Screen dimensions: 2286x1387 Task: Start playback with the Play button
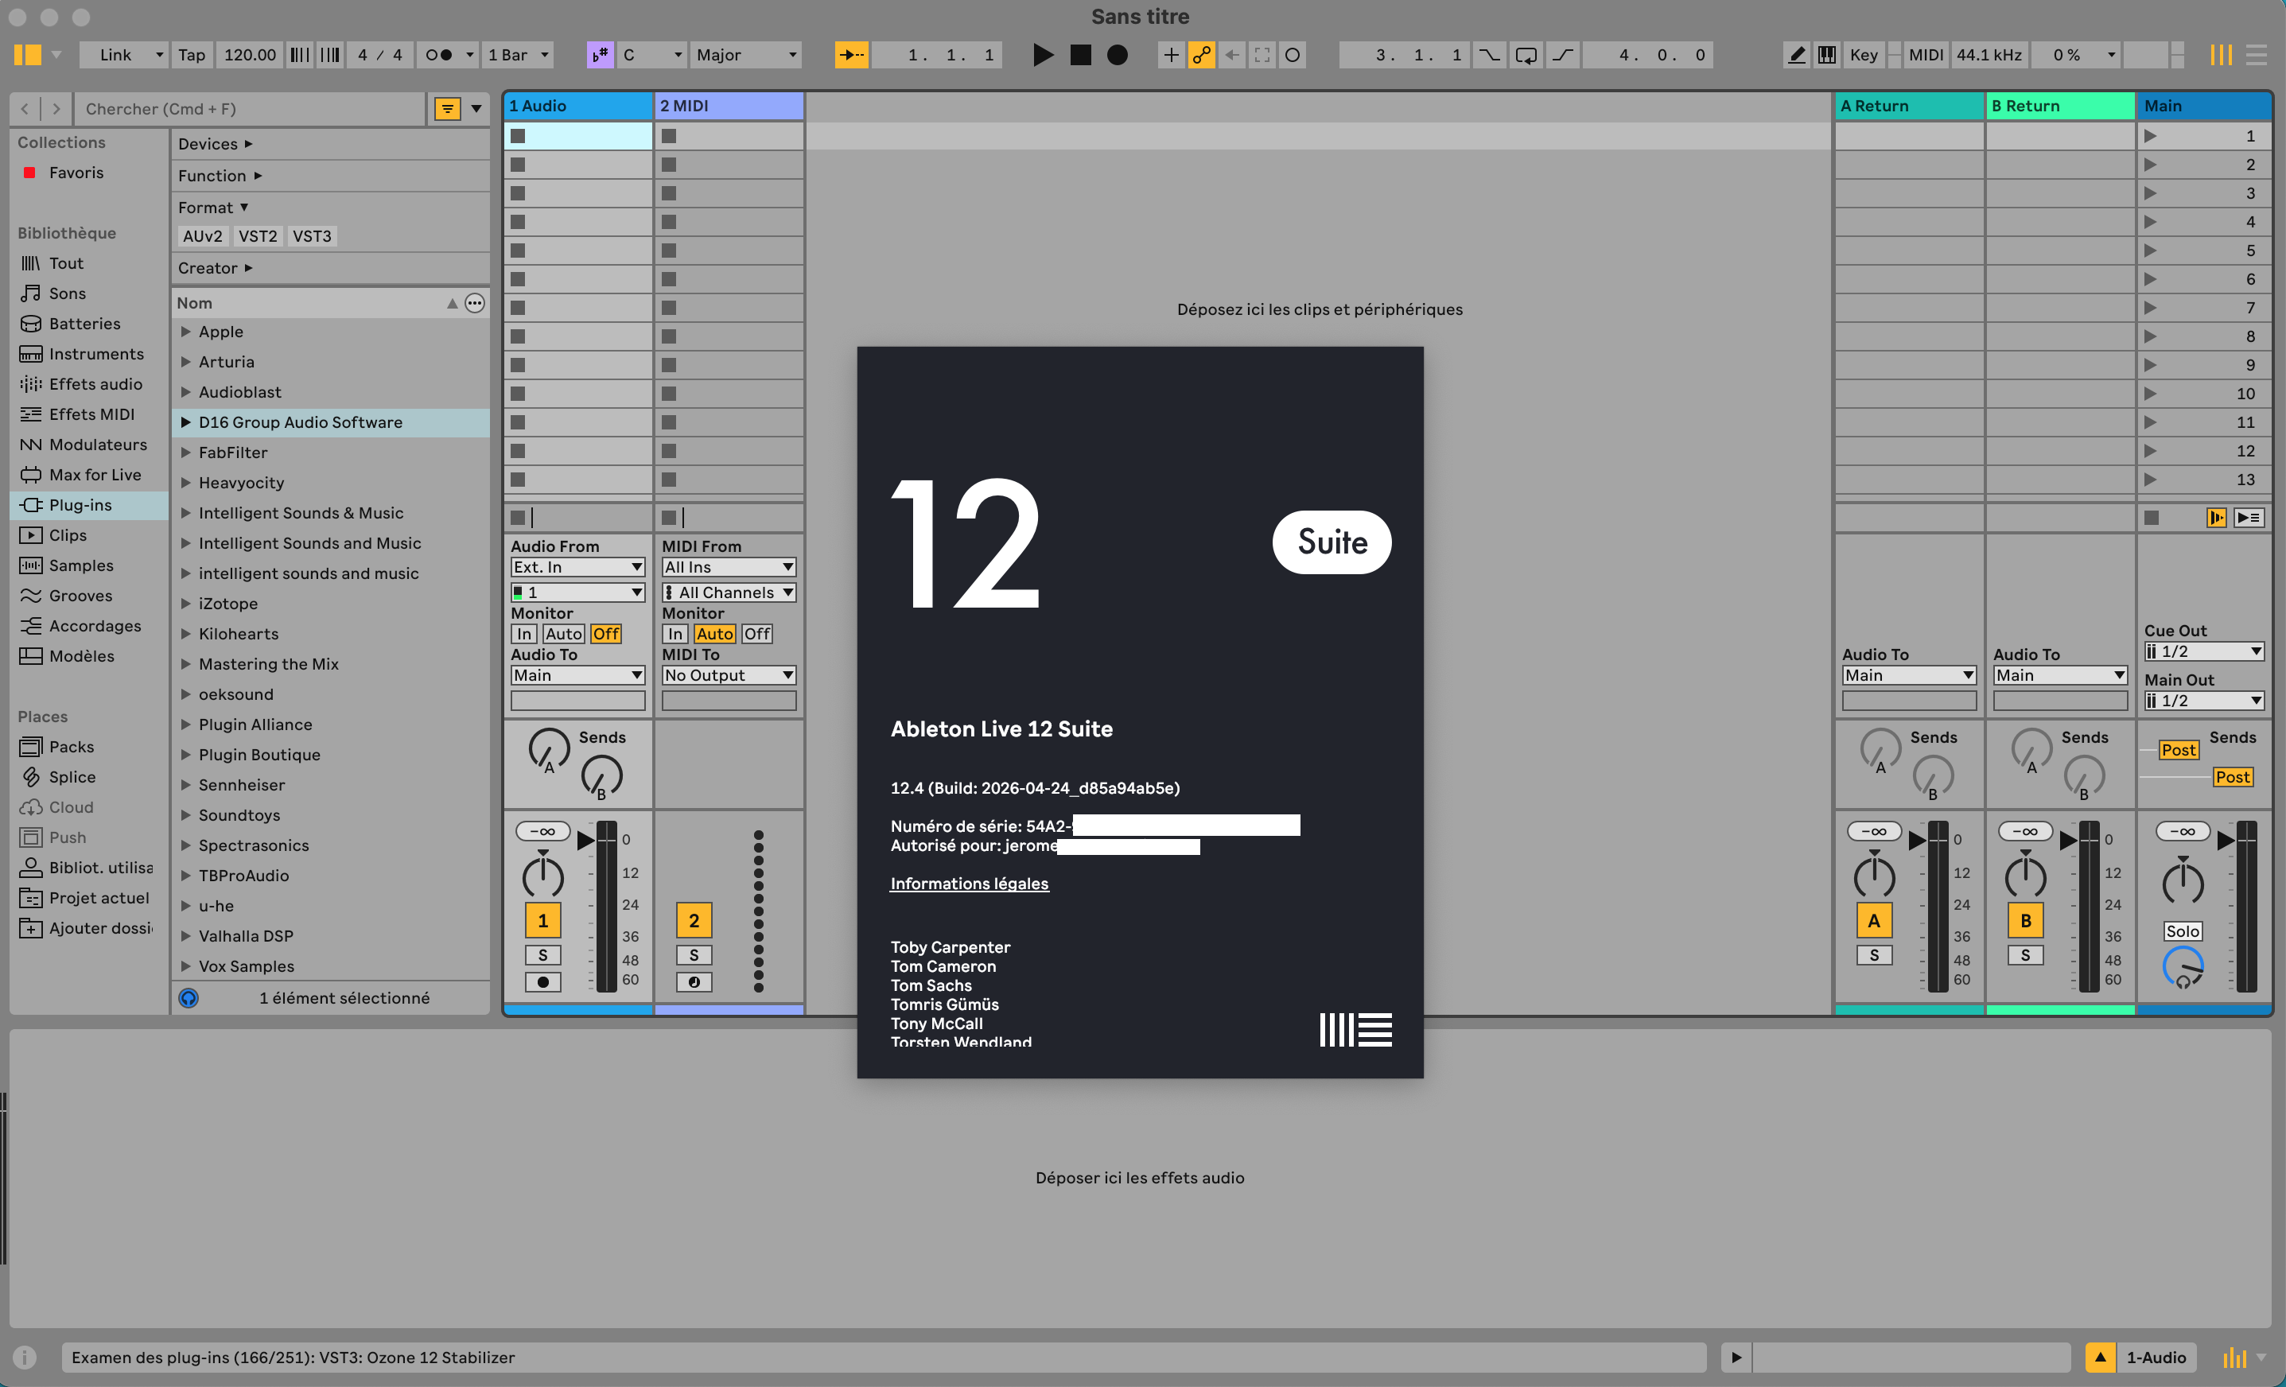tap(1042, 55)
